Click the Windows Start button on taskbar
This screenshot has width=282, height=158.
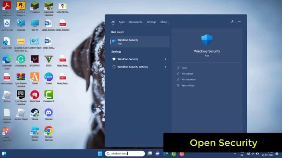(x=100, y=154)
